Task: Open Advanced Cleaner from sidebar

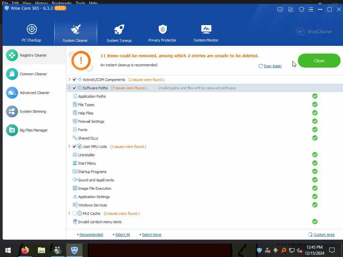Action: (x=34, y=93)
